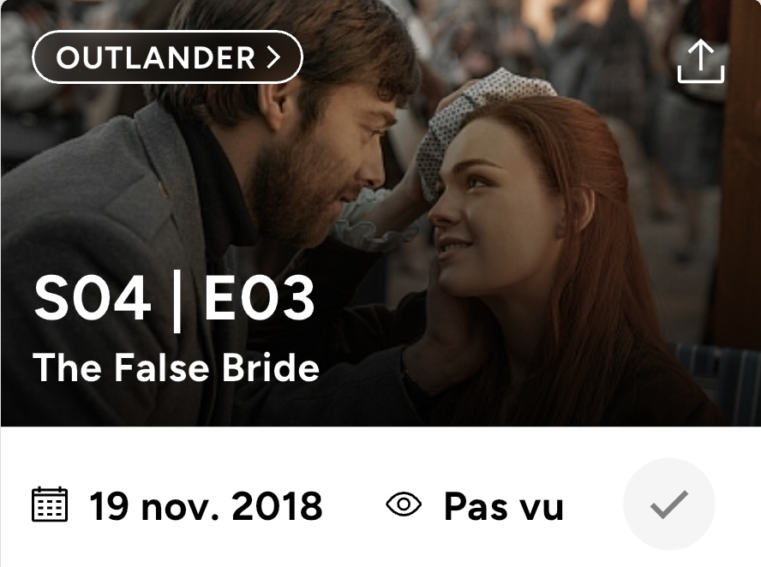Tap the share icon on the episode image

tap(701, 61)
